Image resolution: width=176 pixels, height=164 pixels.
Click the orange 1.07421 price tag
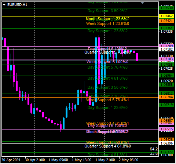[166, 21]
